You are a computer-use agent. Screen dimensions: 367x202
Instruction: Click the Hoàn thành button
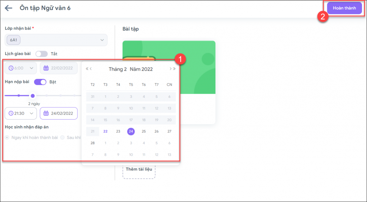pos(344,8)
